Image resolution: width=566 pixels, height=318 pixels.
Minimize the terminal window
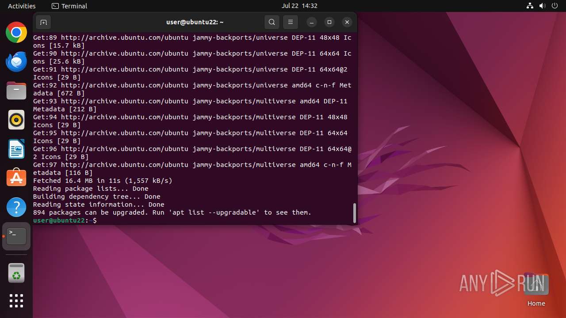[x=312, y=22]
